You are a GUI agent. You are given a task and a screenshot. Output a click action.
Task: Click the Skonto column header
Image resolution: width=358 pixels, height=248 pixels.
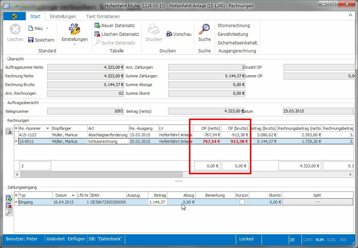point(266,195)
